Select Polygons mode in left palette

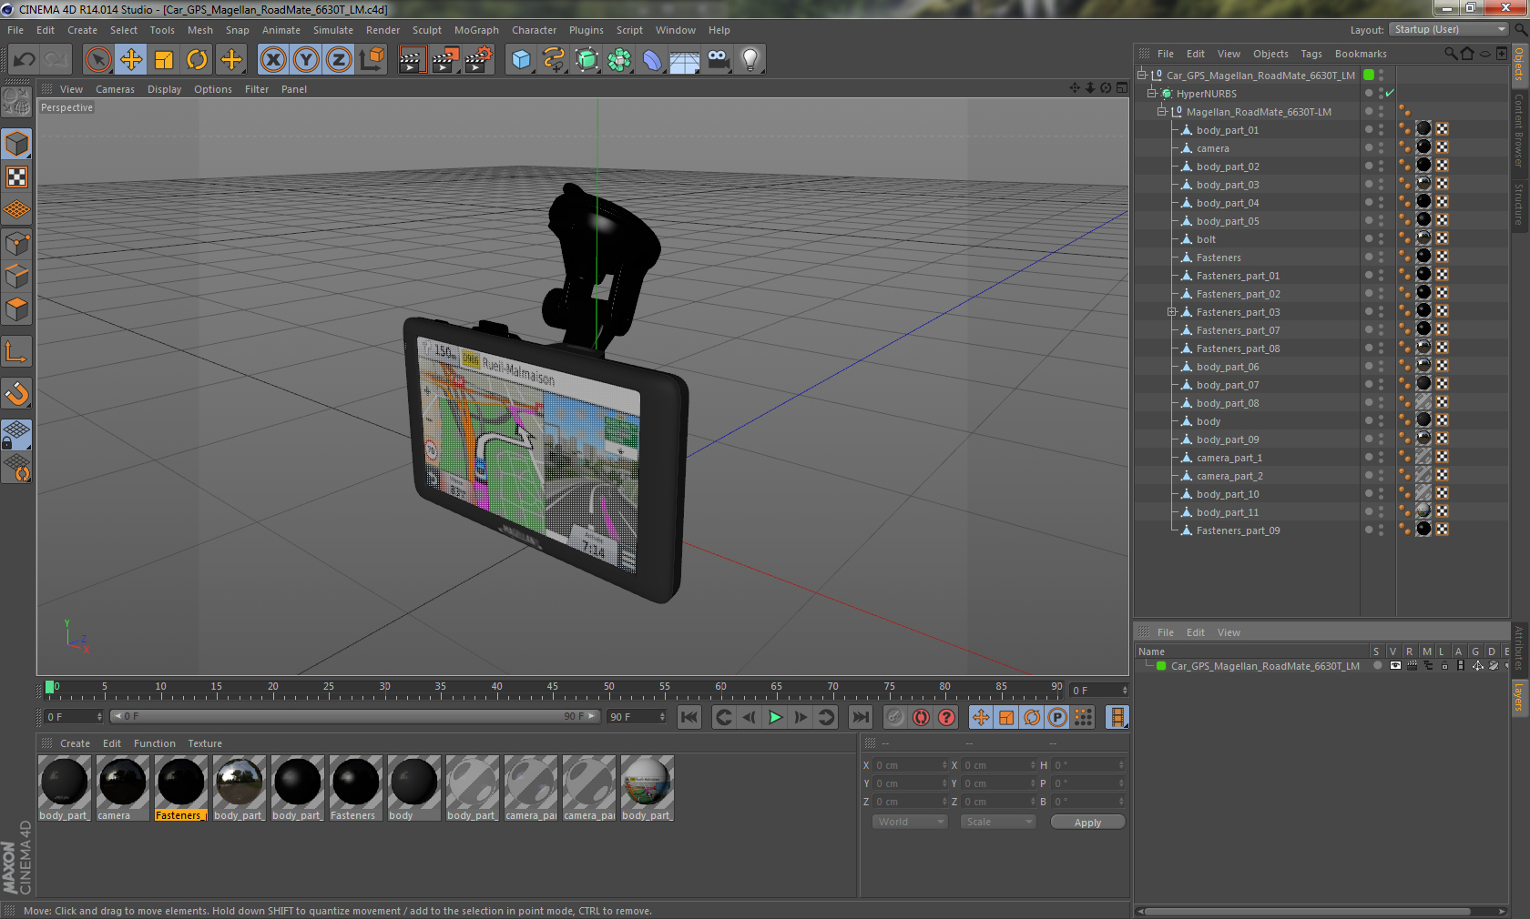17,309
